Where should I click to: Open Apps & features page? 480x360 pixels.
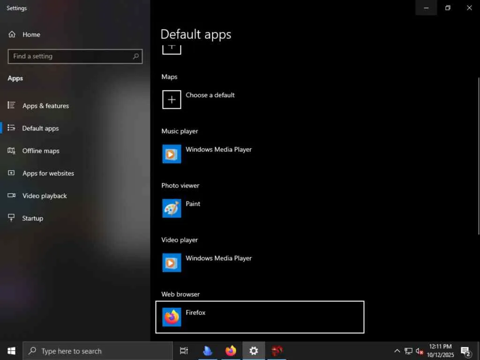tap(38, 105)
